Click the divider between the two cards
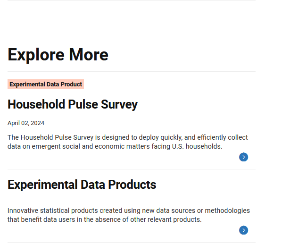This screenshot has height=244, width=290. (132, 169)
